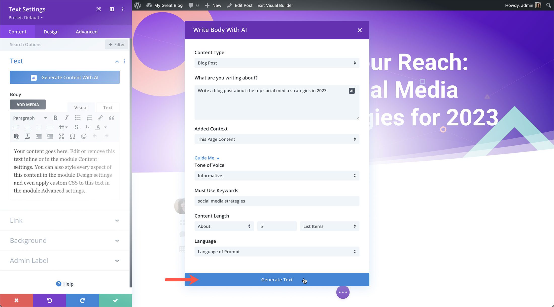Switch to the Design tab
554x307 pixels.
click(51, 31)
